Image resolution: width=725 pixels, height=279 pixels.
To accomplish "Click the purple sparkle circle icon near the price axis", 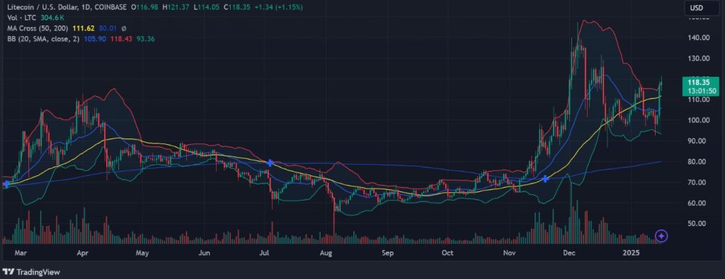I will coord(662,236).
